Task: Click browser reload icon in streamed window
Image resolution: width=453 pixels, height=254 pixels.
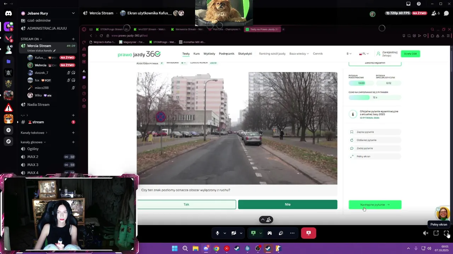Action: [101, 36]
